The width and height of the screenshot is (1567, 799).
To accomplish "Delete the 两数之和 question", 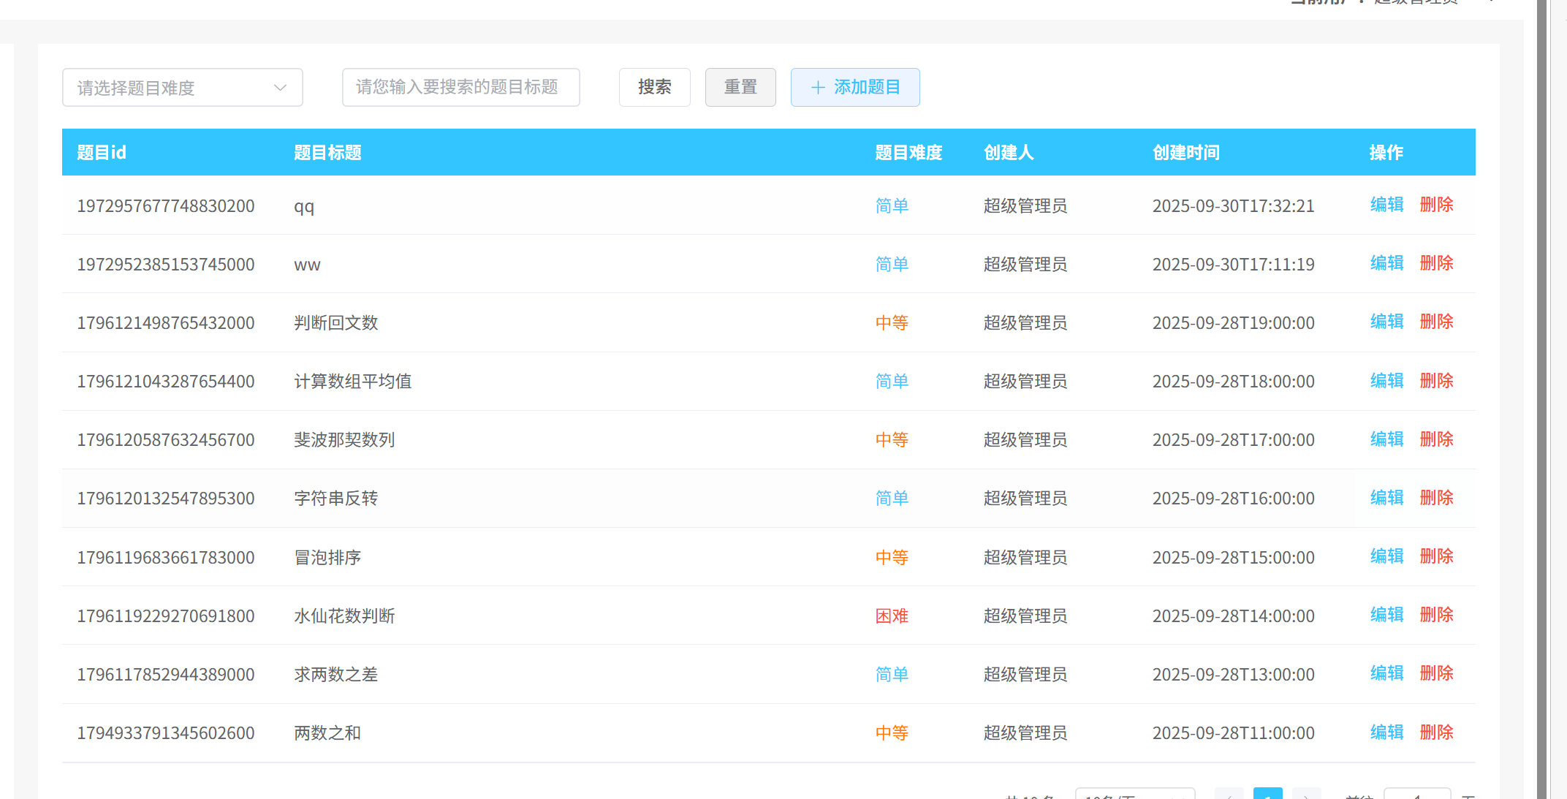I will 1436,732.
